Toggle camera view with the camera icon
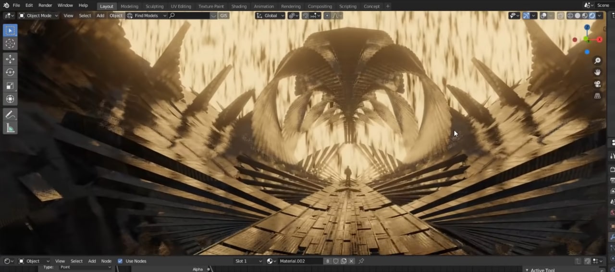This screenshot has height=272, width=615. point(597,84)
